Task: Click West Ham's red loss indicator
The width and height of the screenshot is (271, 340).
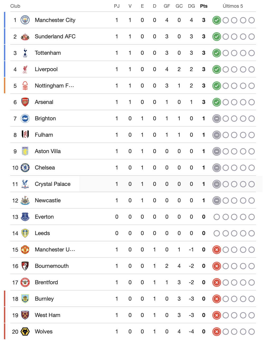Action: pyautogui.click(x=217, y=315)
